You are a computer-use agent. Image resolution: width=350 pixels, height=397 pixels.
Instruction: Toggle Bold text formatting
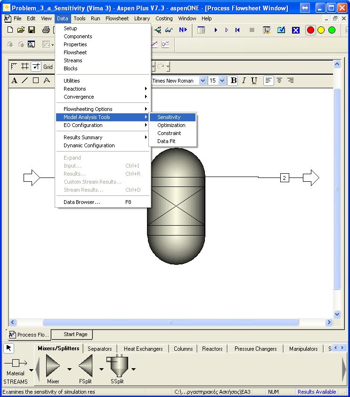(233, 81)
